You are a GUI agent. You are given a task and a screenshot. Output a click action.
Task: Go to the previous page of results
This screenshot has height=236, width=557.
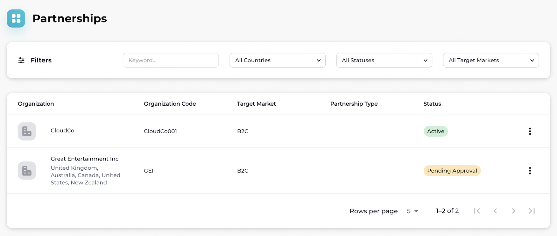[495, 211]
